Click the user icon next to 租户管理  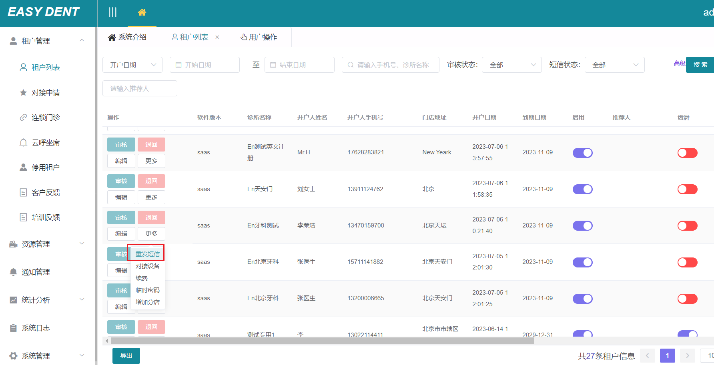point(13,41)
